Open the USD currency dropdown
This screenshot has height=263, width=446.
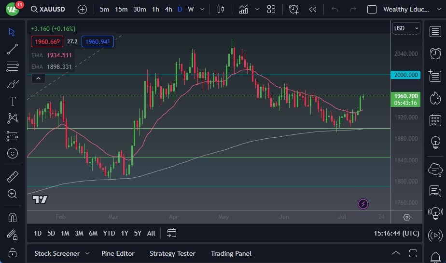[x=404, y=28]
